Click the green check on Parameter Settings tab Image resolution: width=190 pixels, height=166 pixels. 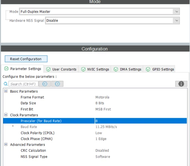click(x=6, y=68)
